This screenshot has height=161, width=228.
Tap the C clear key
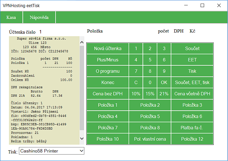tap(136, 82)
